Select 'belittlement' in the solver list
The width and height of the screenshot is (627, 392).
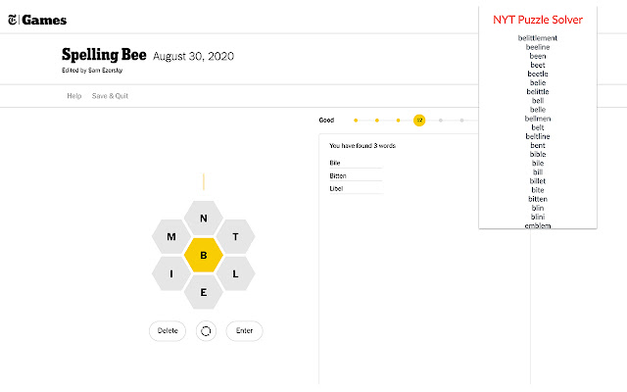537,38
